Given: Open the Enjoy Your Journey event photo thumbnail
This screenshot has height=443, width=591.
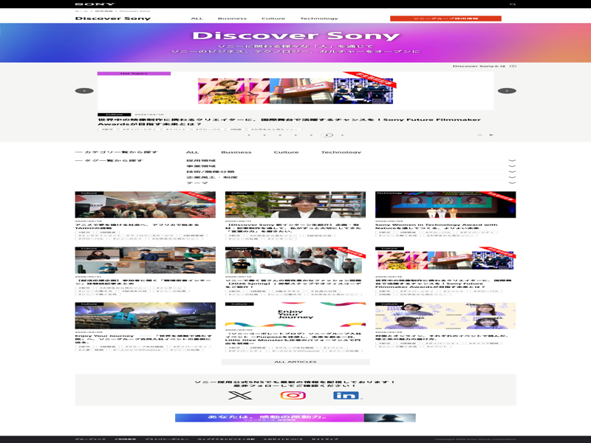Looking at the screenshot, I should tap(145, 316).
